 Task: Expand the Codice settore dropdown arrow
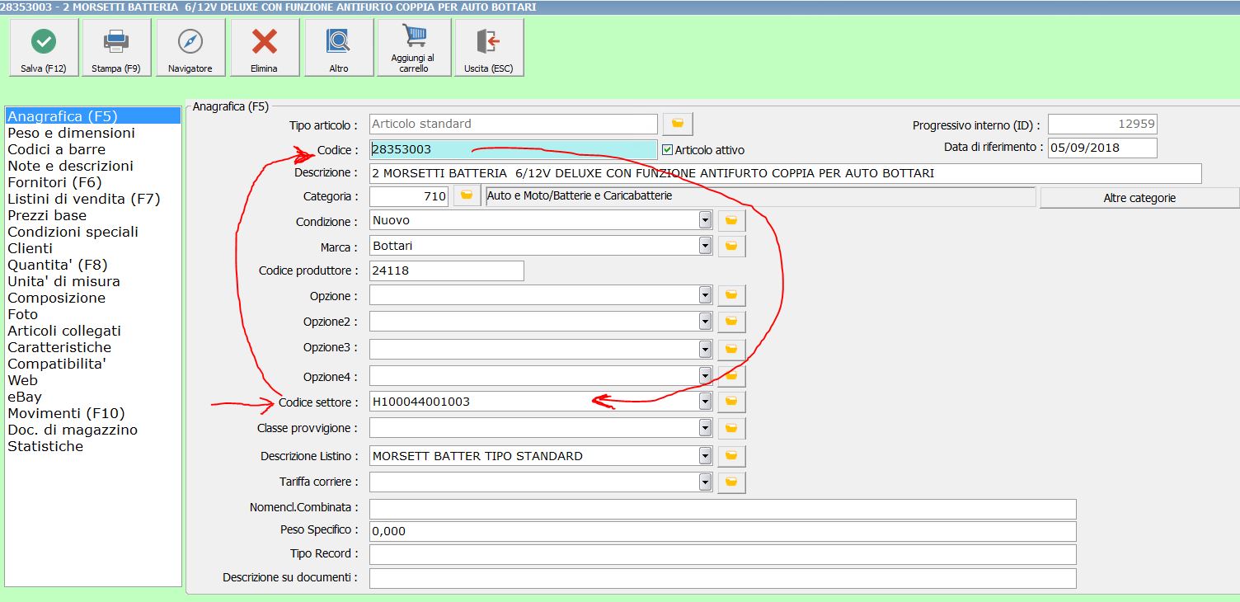[x=705, y=402]
